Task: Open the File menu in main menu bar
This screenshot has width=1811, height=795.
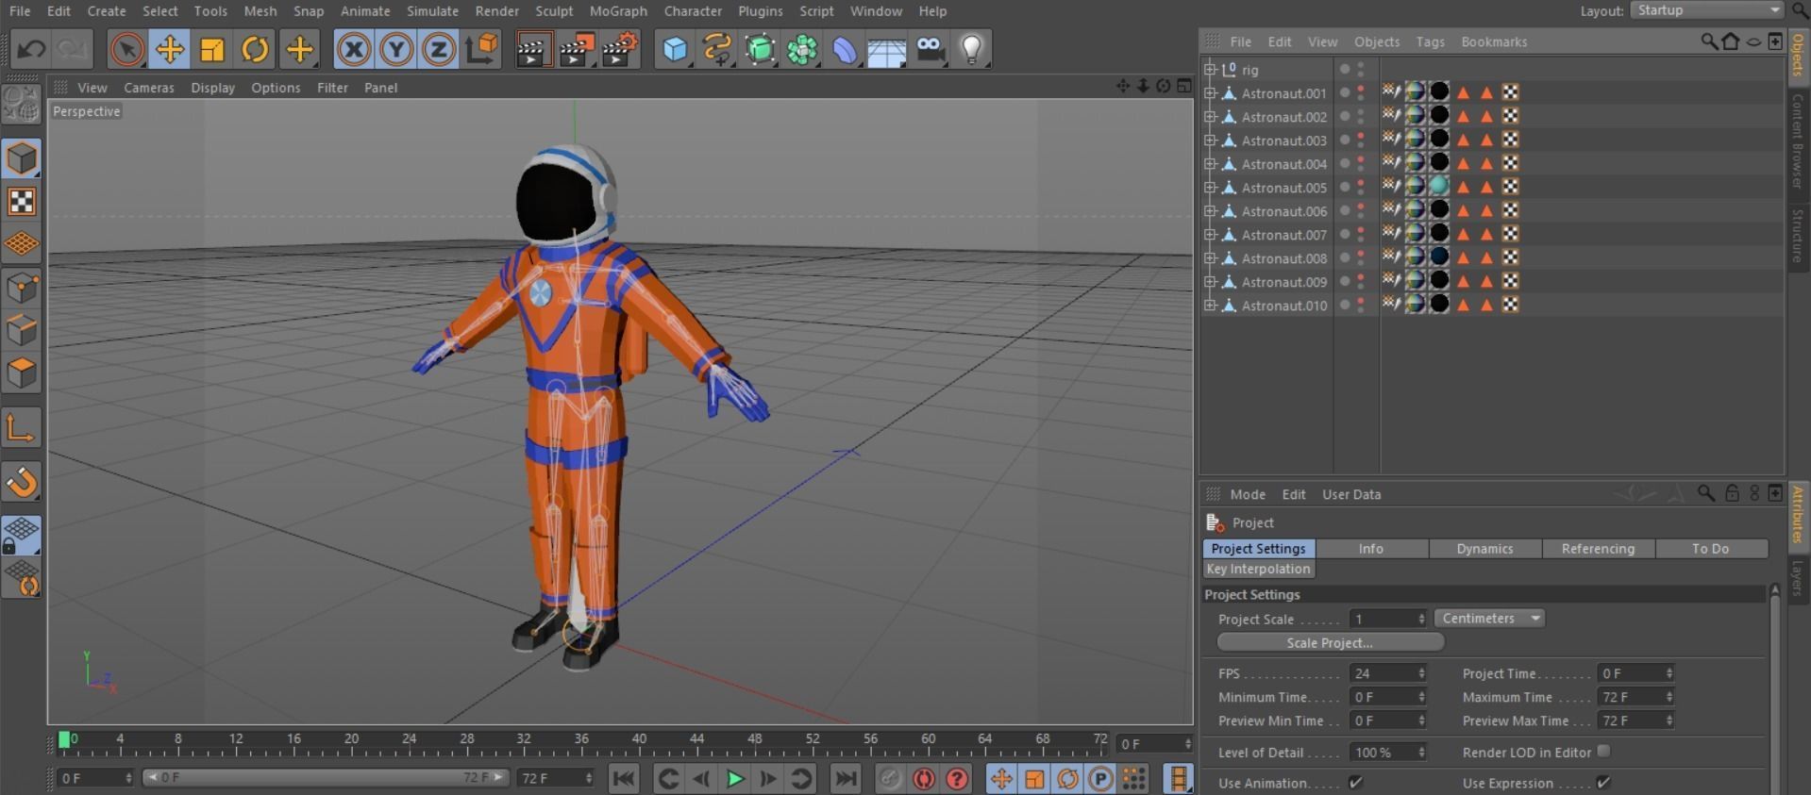Action: point(20,11)
